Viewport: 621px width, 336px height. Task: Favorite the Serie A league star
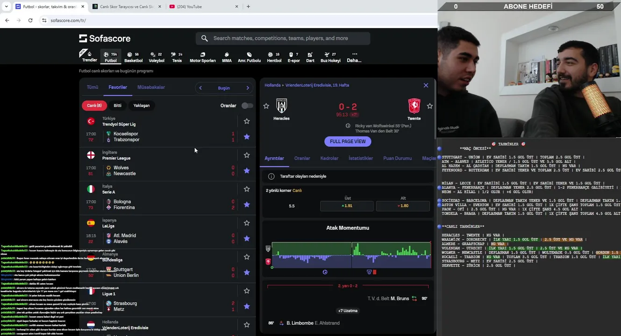[247, 189]
